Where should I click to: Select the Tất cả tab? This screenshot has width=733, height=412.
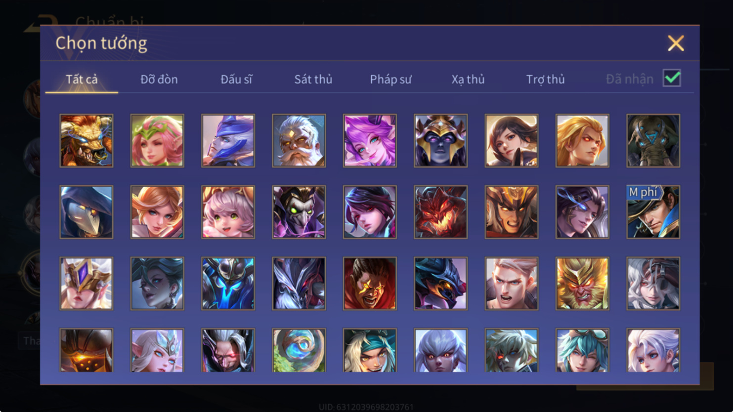click(x=82, y=79)
